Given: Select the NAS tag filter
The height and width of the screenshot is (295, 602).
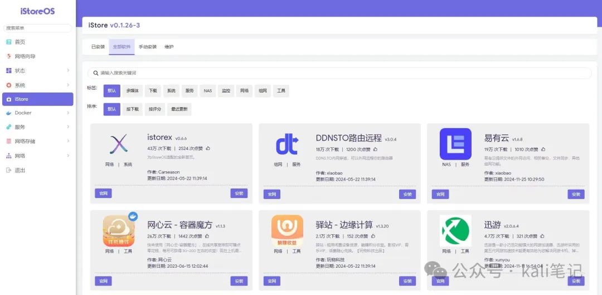Looking at the screenshot, I should coord(208,91).
